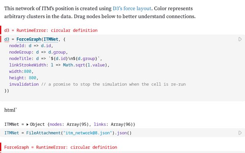Image resolution: width=245 pixels, height=153 pixels.
Task: Click the ForceGraph RuntimeError circular definition message
Action: tap(60, 147)
